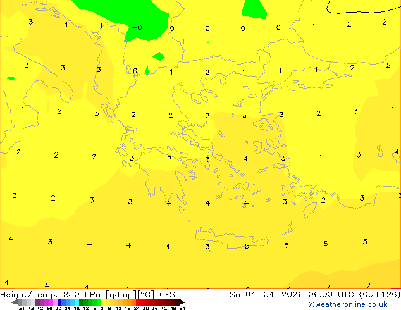
Task: Click the green patch at the top-right of map
Action: tap(254, 9)
